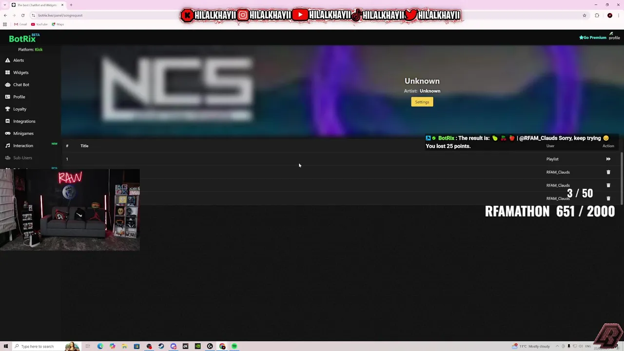624x351 pixels.
Task: Click the Go Premium link
Action: (593, 38)
